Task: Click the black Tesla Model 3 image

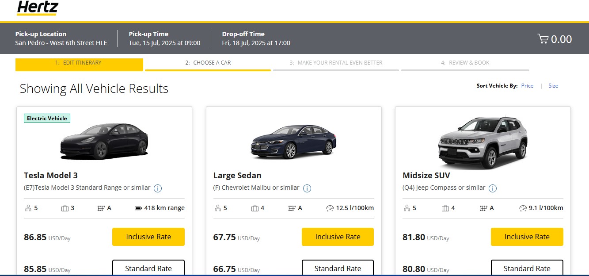Action: coord(104,141)
